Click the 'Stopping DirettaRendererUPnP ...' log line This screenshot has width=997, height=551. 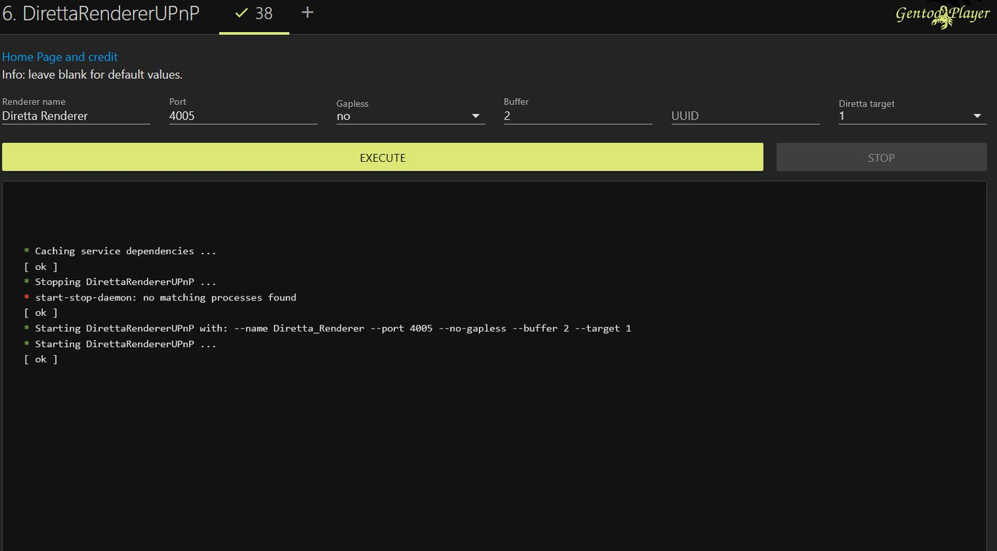click(x=120, y=282)
